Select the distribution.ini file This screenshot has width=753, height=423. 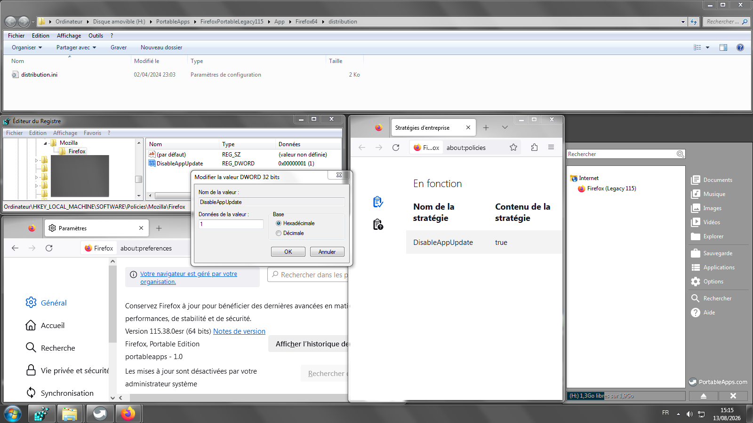(39, 75)
